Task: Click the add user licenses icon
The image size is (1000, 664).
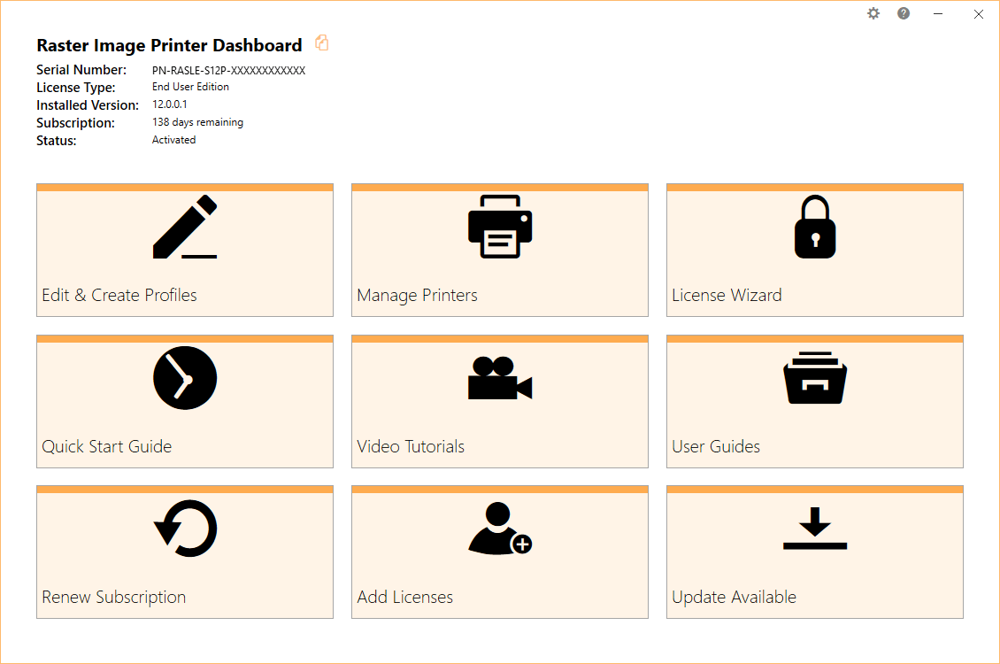Action: [x=500, y=529]
